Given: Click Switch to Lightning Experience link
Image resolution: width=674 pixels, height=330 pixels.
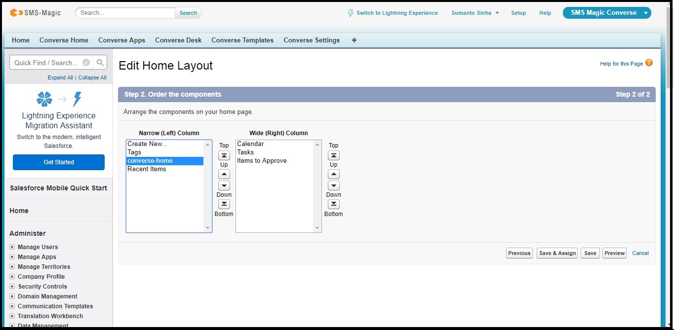Looking at the screenshot, I should point(397,13).
